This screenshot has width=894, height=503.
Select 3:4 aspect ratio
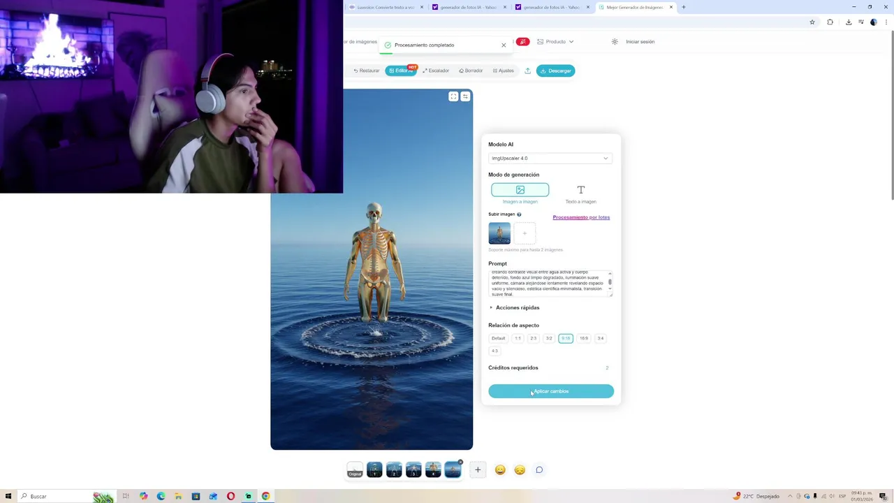[x=601, y=338]
